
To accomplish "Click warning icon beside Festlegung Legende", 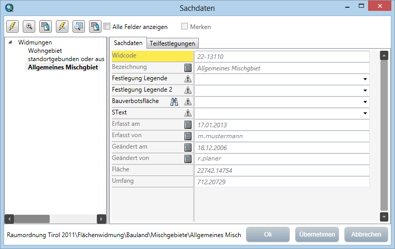I will pos(188,79).
